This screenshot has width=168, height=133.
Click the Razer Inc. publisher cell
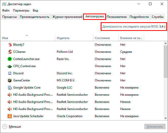[63, 59]
